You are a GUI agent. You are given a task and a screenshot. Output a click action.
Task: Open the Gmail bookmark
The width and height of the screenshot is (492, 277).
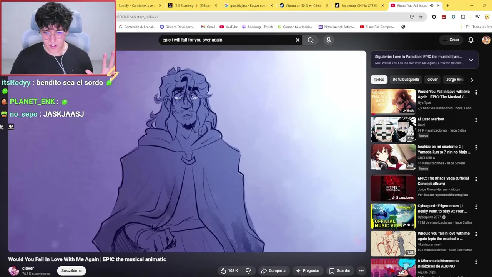click(208, 27)
